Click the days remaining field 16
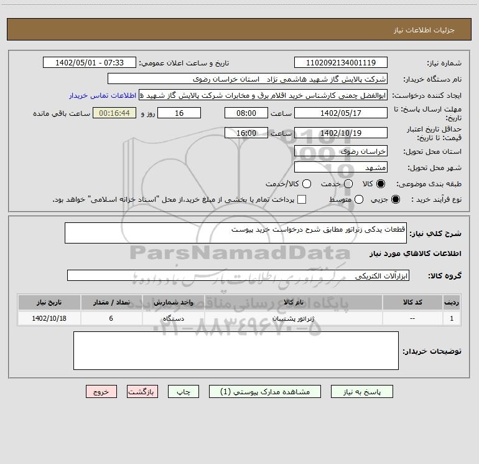The height and width of the screenshot is (464, 479). click(x=179, y=113)
